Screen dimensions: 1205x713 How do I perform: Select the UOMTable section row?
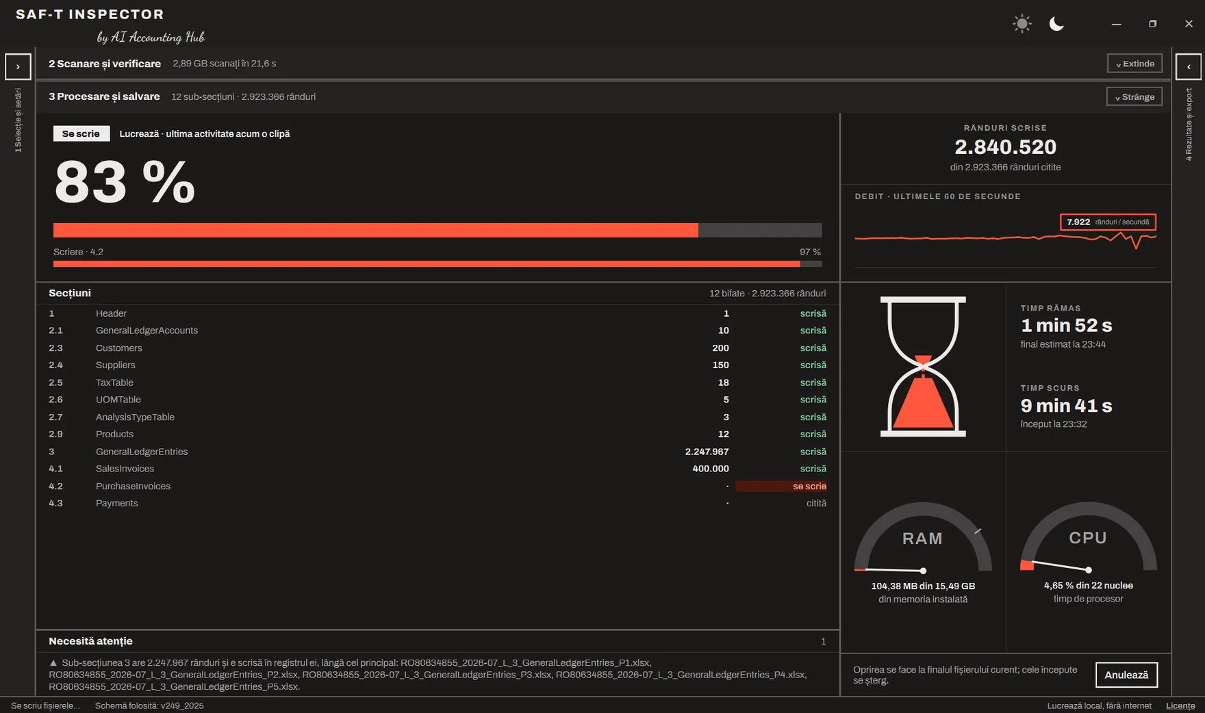click(437, 400)
